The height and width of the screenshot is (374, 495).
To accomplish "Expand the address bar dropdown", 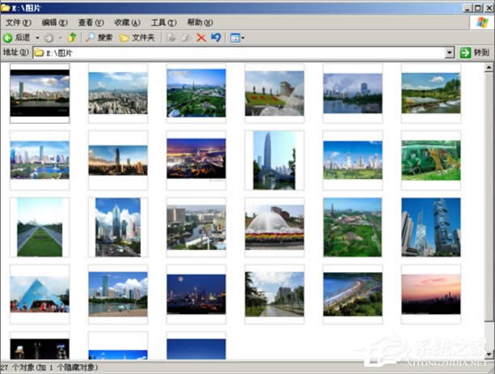I will point(450,53).
